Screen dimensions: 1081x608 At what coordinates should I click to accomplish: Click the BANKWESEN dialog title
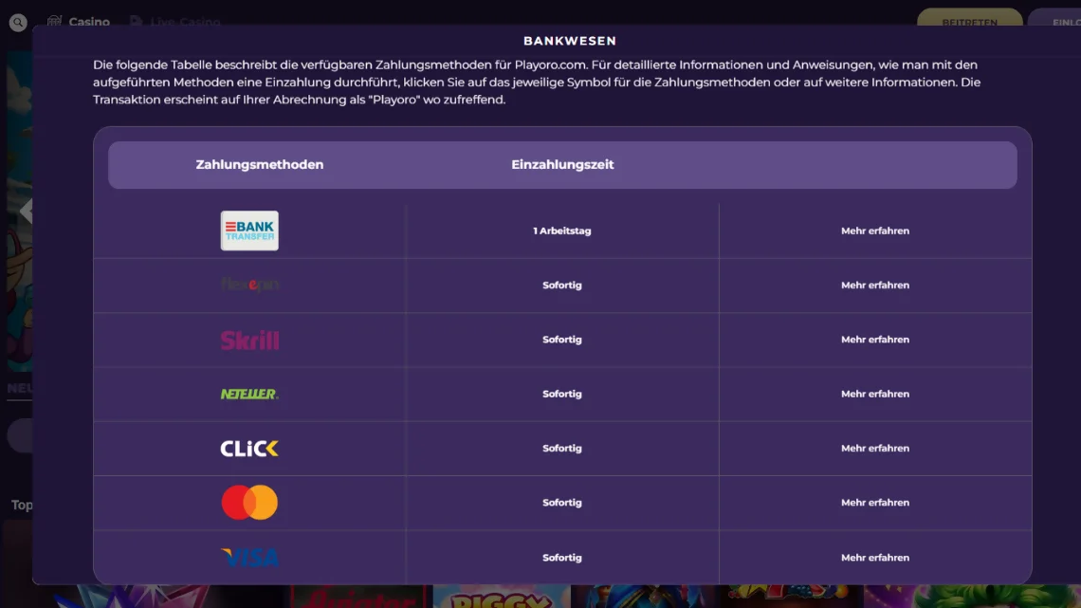pyautogui.click(x=570, y=41)
